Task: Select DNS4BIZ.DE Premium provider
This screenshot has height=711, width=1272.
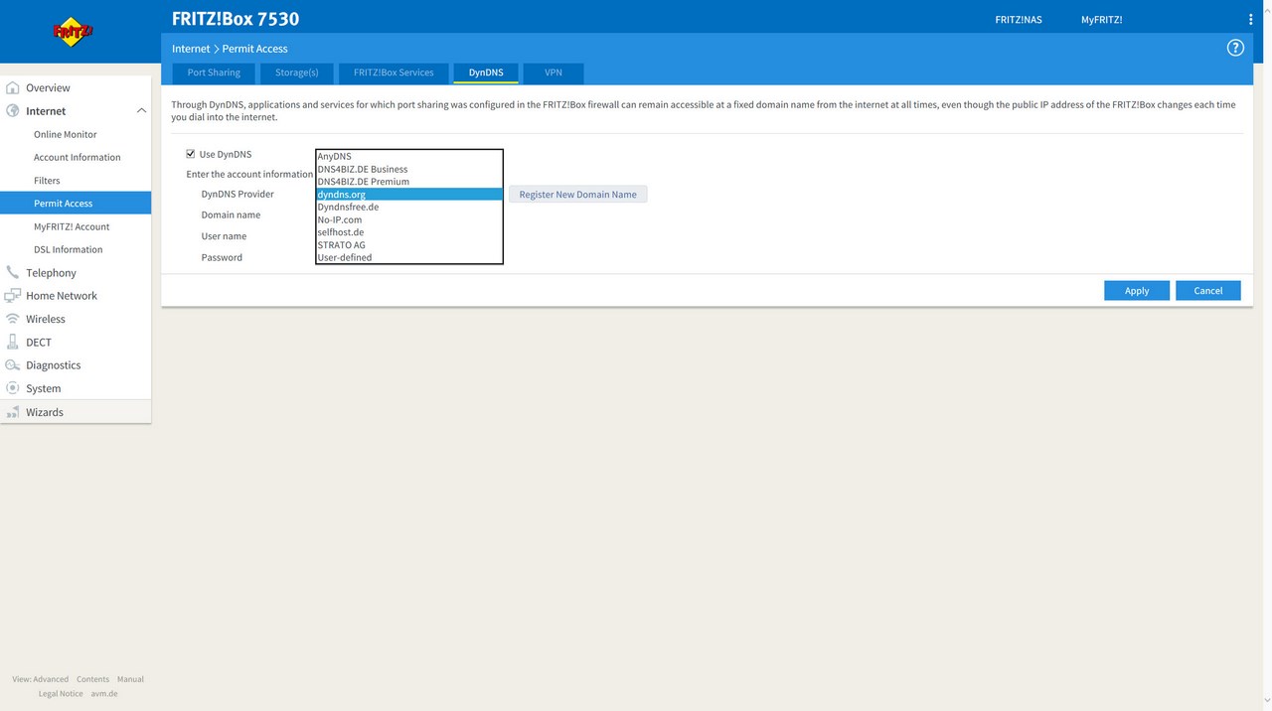Action: [x=409, y=182]
